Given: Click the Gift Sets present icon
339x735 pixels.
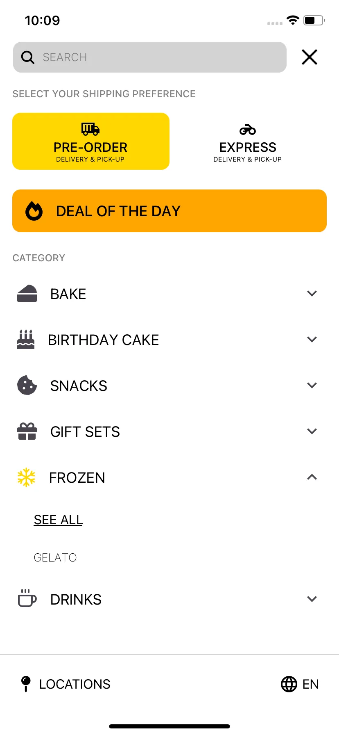Looking at the screenshot, I should [27, 431].
